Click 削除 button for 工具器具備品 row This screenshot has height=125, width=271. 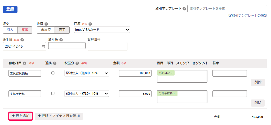pos(258,82)
